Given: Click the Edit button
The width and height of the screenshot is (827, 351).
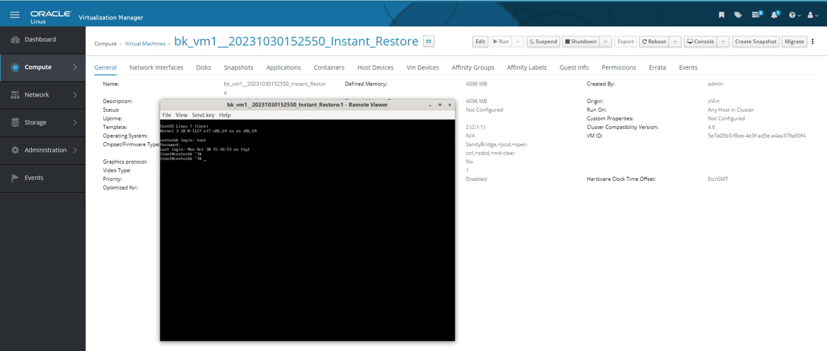Looking at the screenshot, I should tap(480, 41).
